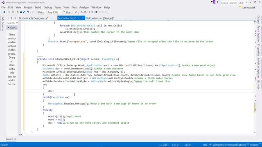Start debugging with the Start button
The image size is (262, 147).
coord(68,12)
